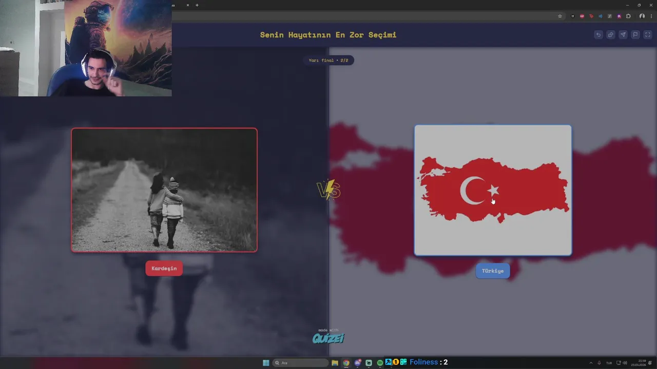Image resolution: width=657 pixels, height=369 pixels.
Task: Open the Chrome extensions puzzle menu
Action: (628, 16)
